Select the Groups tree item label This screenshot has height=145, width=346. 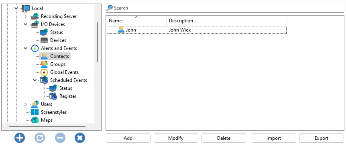[x=58, y=64]
